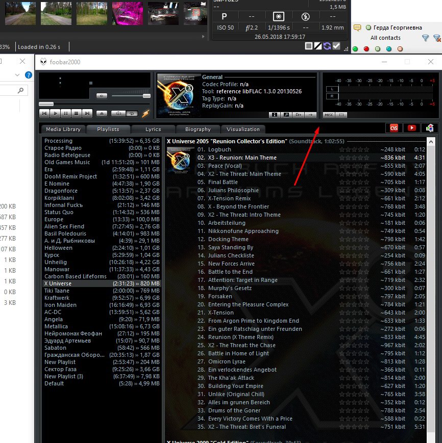Switch to the Lyrics tab

[153, 129]
